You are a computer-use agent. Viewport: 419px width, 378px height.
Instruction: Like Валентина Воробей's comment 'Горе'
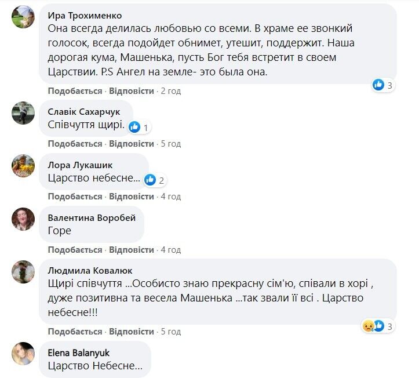(75, 250)
